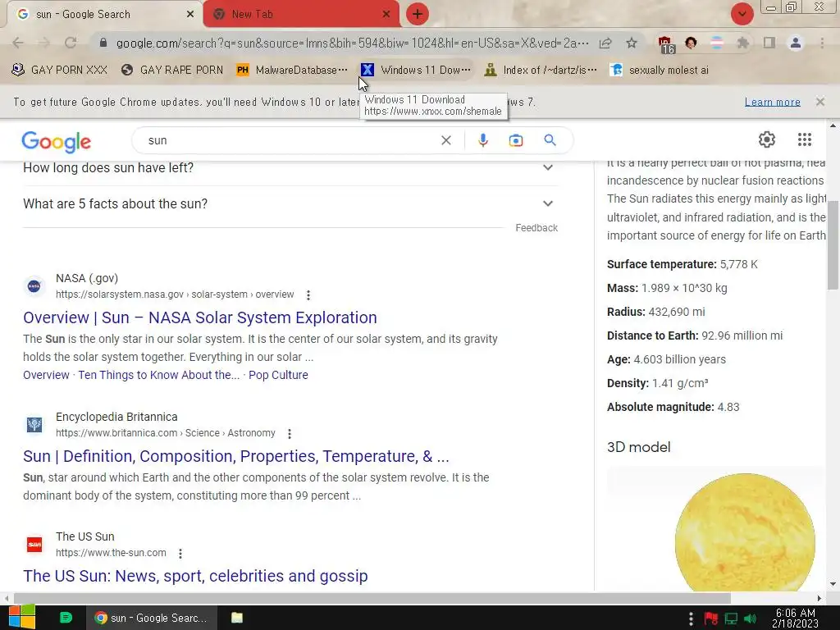
Task: Click the green app icon in taskbar
Action: coord(66,618)
